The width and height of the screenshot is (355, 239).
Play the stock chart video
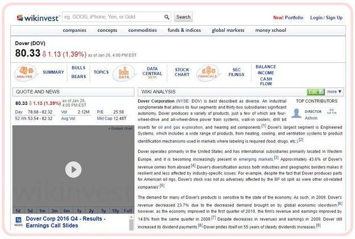point(73,169)
